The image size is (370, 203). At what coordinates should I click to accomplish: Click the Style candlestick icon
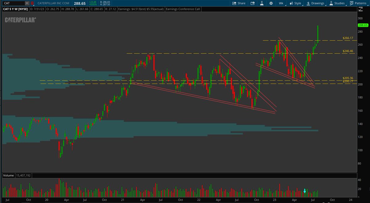pos(291,3)
